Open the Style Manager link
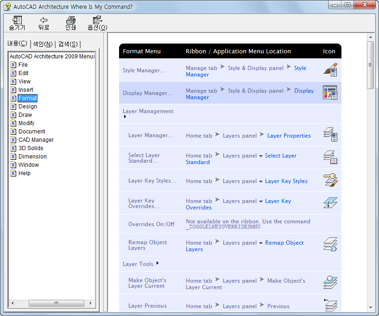This screenshot has width=379, height=316. pyautogui.click(x=300, y=68)
